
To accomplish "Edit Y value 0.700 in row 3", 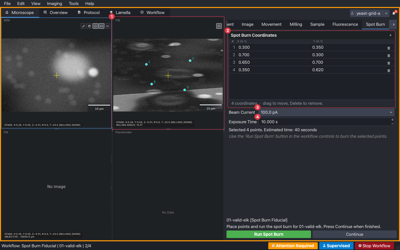I will coord(318,62).
